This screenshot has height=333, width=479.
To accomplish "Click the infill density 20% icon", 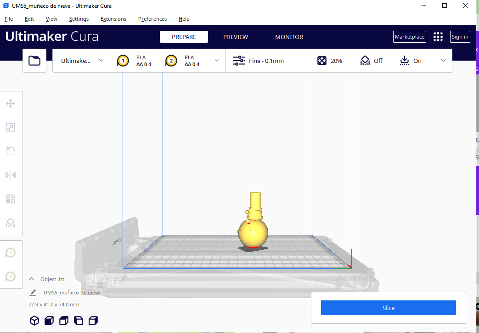I will (x=321, y=61).
